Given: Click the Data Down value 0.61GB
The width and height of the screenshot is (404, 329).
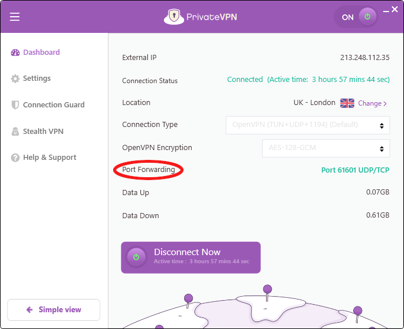Looking at the screenshot, I should pyautogui.click(x=377, y=215).
